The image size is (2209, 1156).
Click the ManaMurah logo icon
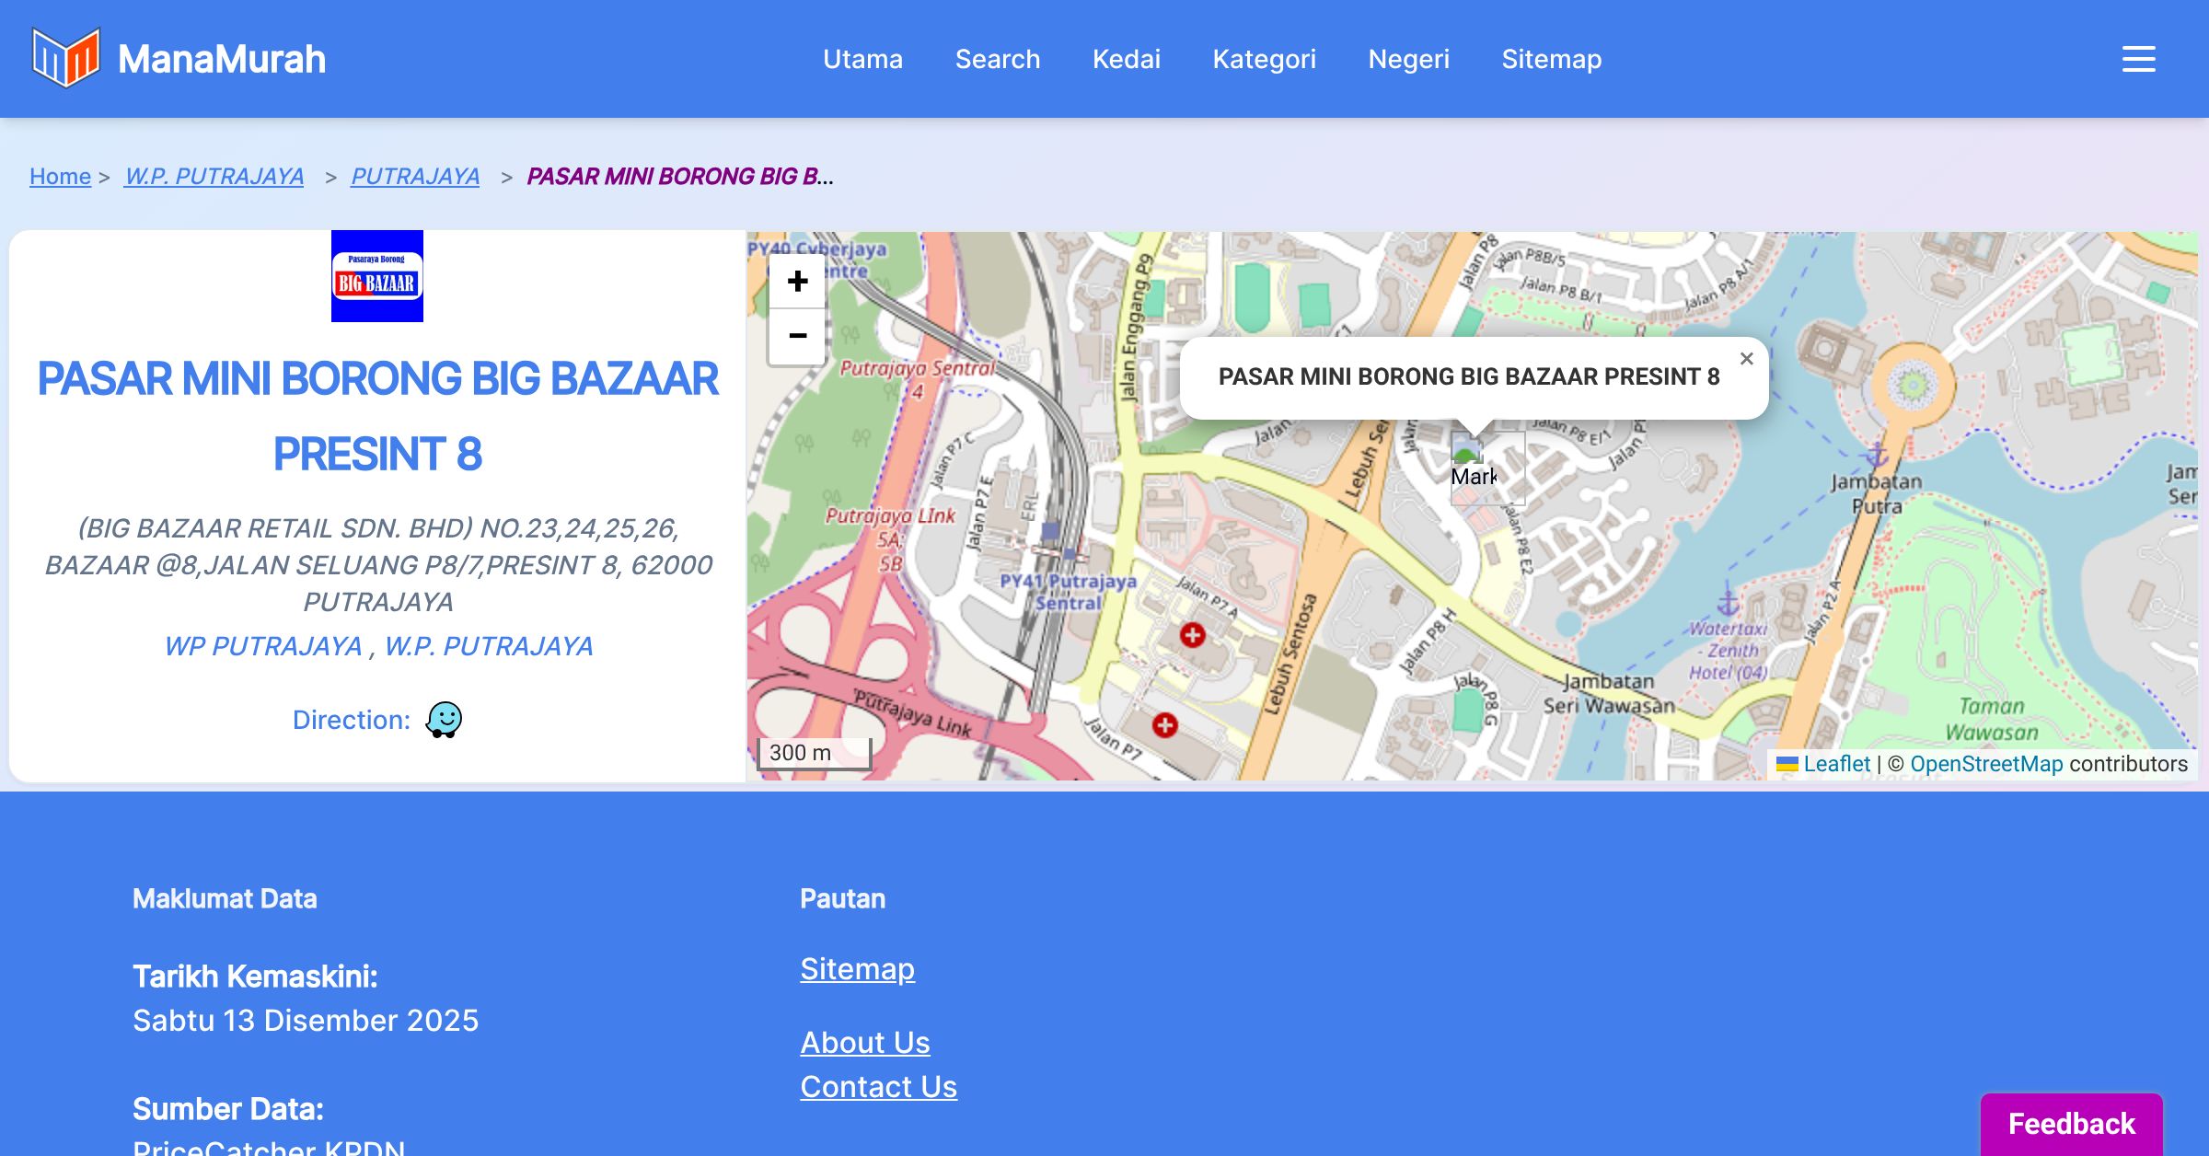pyautogui.click(x=65, y=58)
